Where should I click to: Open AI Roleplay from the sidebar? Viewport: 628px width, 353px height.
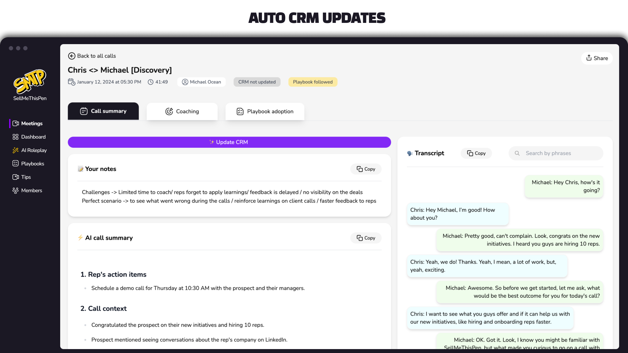coord(34,150)
